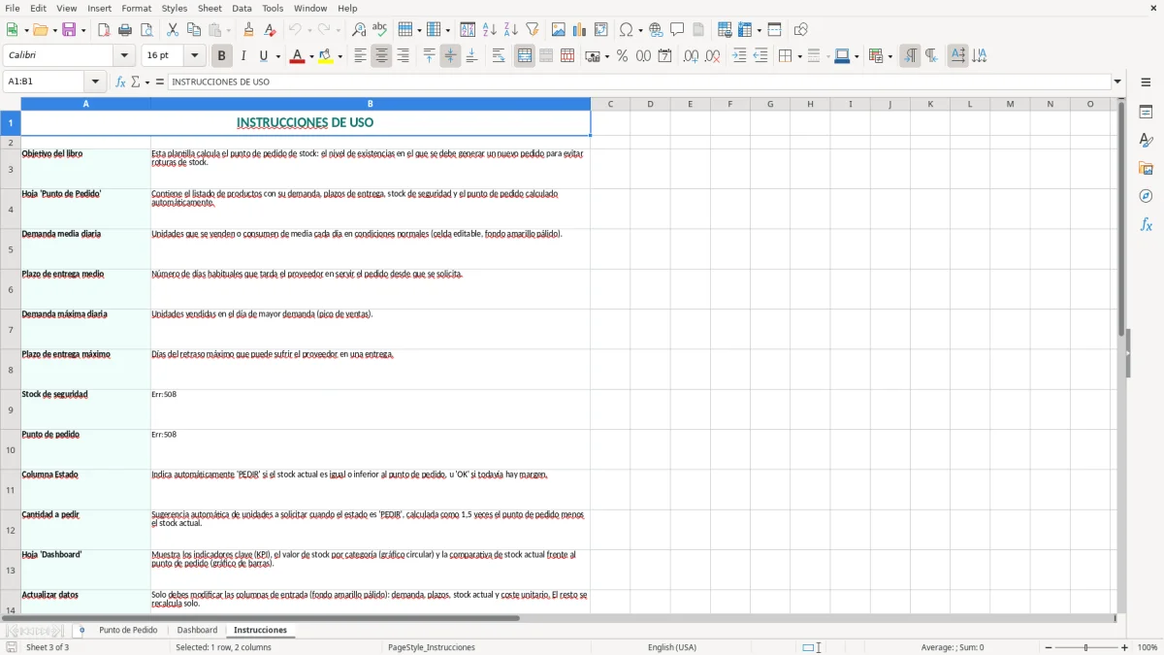Insert a comment
This screenshot has height=655, width=1164.
(x=678, y=30)
